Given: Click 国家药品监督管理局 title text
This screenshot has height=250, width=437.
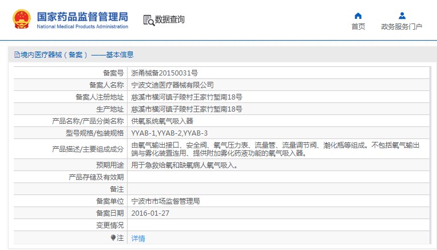Looking at the screenshot, I should [82, 17].
